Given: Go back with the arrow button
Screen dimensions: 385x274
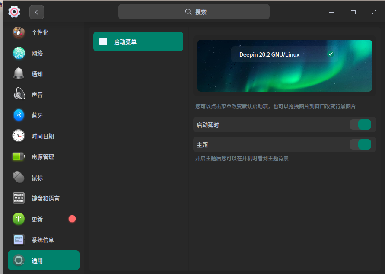Looking at the screenshot, I should (x=37, y=12).
